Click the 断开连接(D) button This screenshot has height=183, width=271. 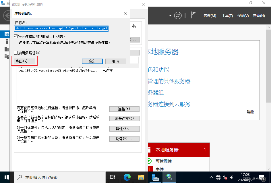point(124,118)
